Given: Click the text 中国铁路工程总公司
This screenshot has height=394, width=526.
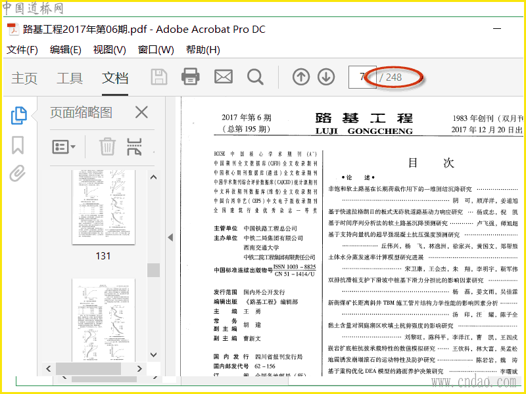Looking at the screenshot, I should tap(270, 229).
